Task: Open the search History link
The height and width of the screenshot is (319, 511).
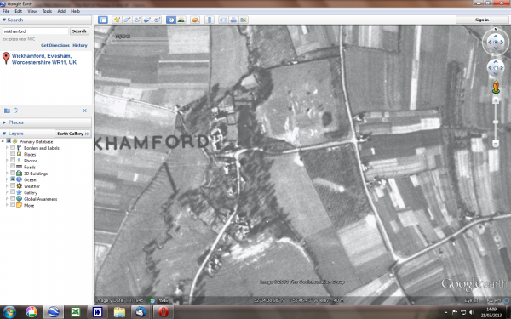Action: pos(80,45)
